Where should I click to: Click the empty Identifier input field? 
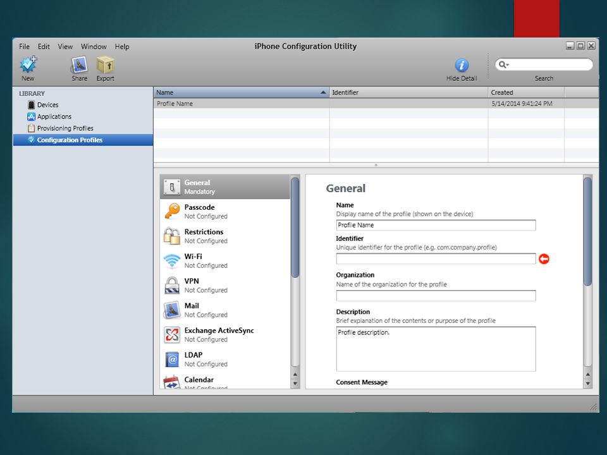pyautogui.click(x=436, y=259)
